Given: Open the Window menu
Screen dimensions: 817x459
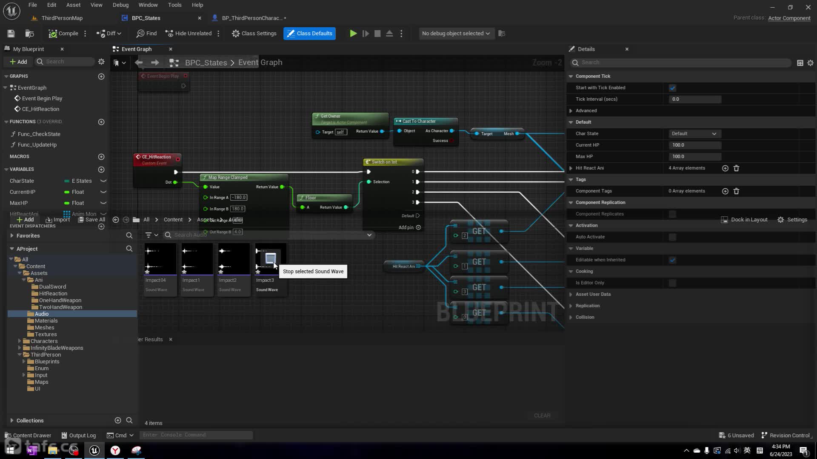Looking at the screenshot, I should (x=148, y=5).
